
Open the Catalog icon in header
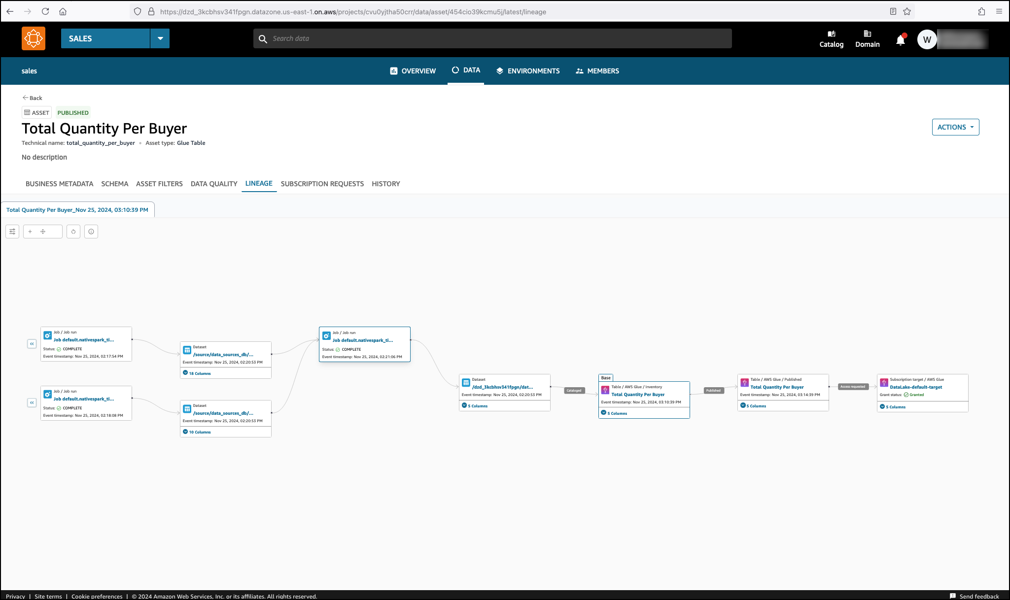point(831,39)
